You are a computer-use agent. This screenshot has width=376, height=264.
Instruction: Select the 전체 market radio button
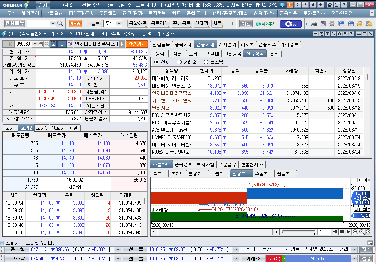pyautogui.click(x=157, y=62)
